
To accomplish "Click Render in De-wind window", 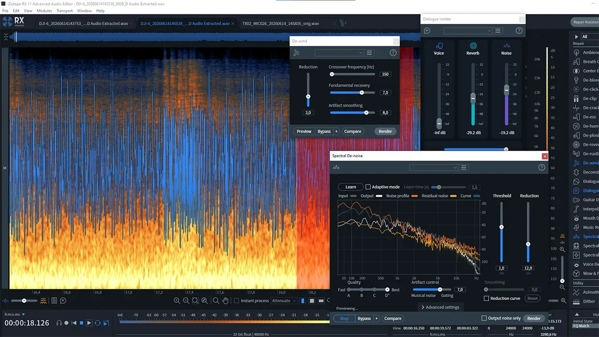I will (385, 132).
